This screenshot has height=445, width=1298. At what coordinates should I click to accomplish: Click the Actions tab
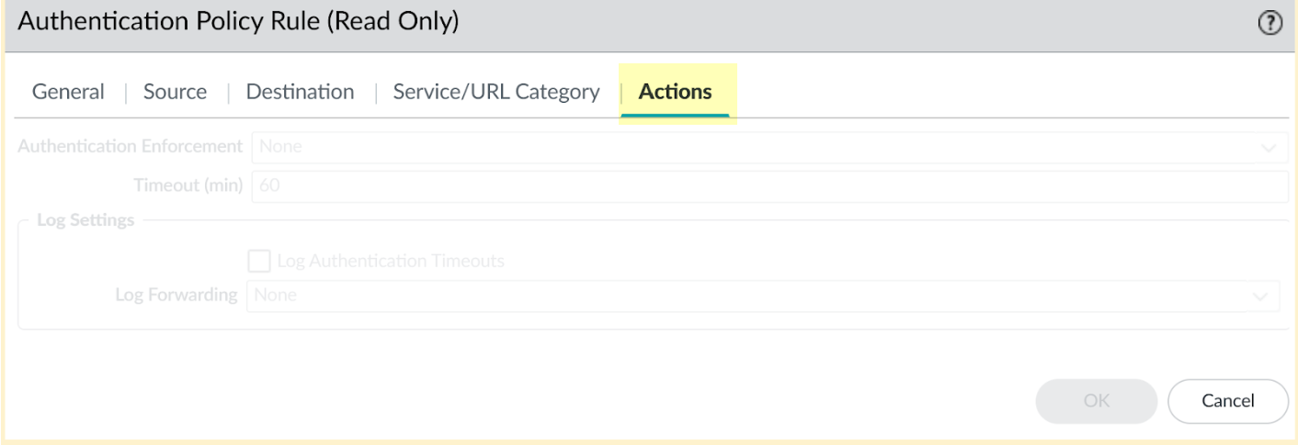click(675, 92)
